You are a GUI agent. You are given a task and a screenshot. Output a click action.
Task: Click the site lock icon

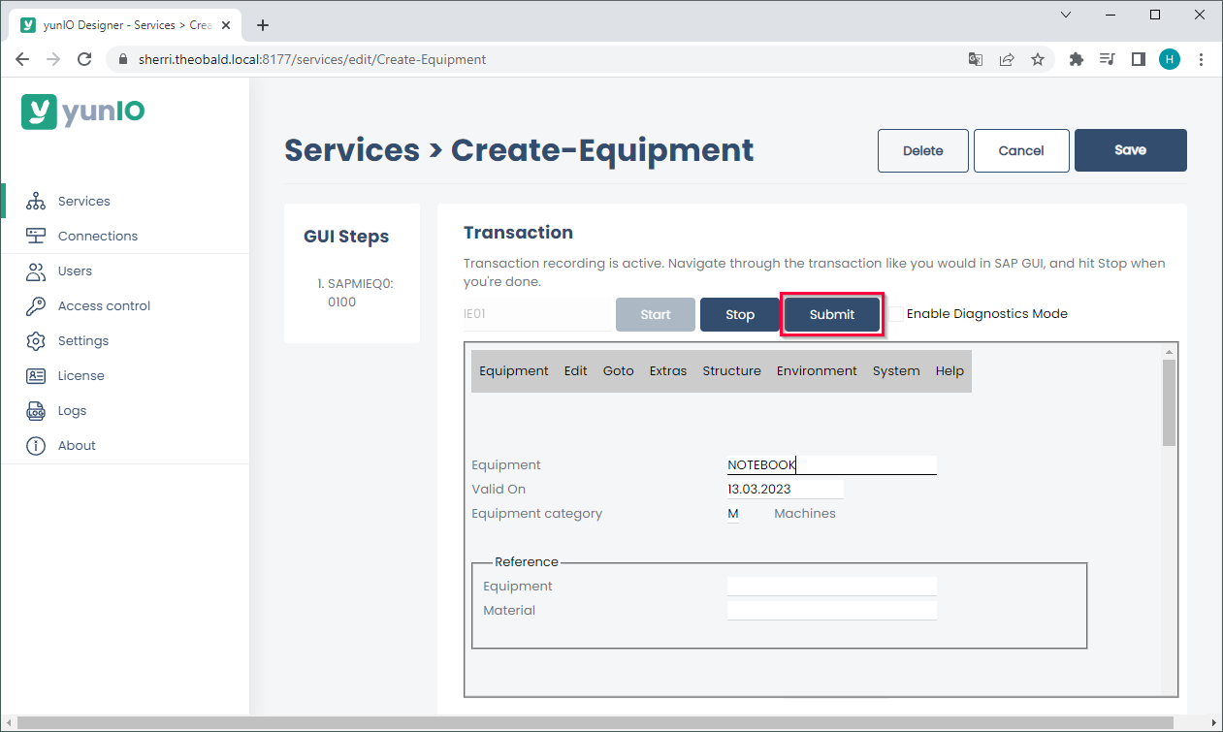(122, 59)
